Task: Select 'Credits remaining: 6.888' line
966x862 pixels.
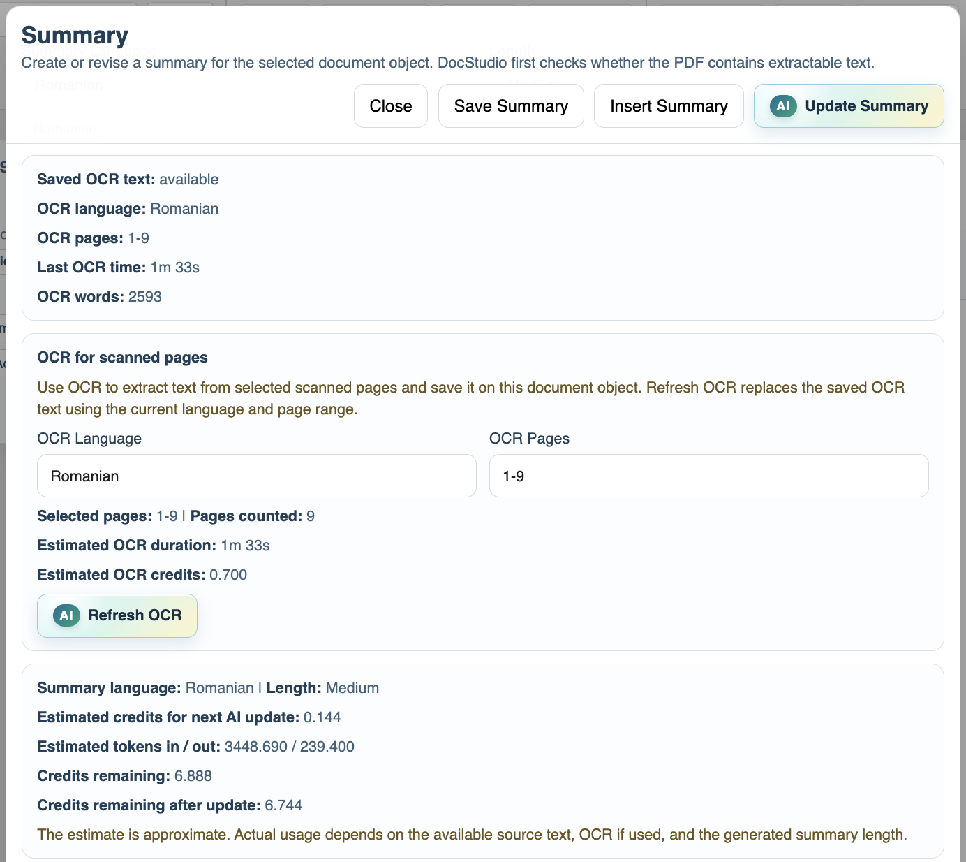Action: coord(125,776)
